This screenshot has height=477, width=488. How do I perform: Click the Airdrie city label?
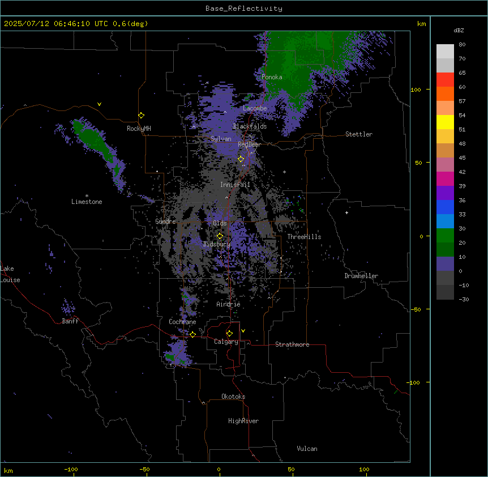coord(229,304)
